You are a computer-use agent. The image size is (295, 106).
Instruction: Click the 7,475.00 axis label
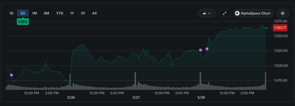click(x=281, y=80)
